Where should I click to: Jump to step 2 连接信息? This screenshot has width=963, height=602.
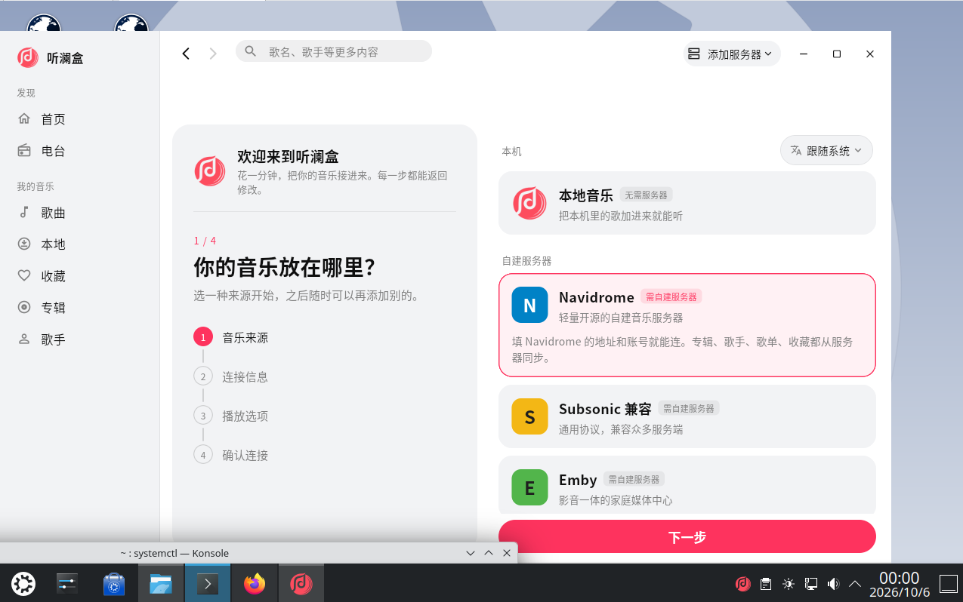point(231,376)
